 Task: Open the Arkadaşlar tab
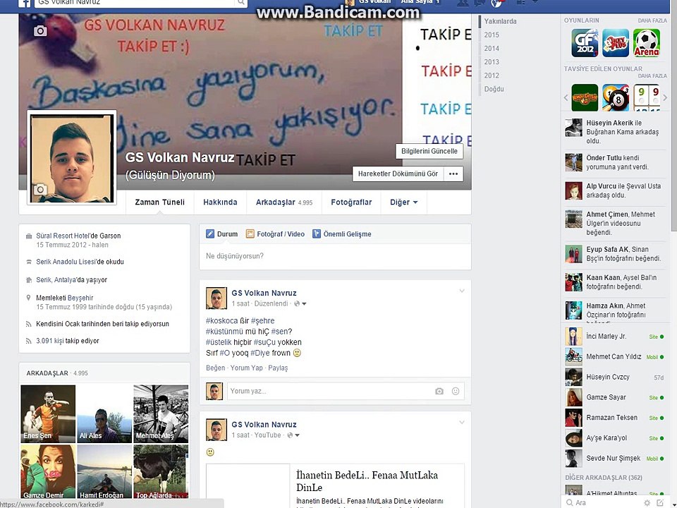pos(283,202)
